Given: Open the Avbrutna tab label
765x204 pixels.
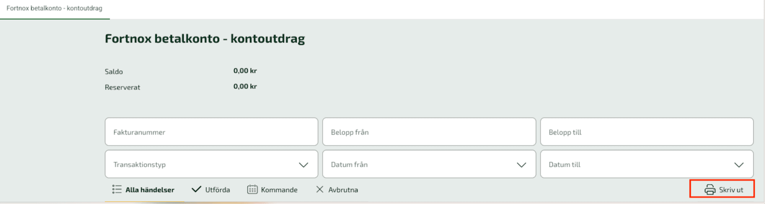Looking at the screenshot, I should (x=343, y=190).
